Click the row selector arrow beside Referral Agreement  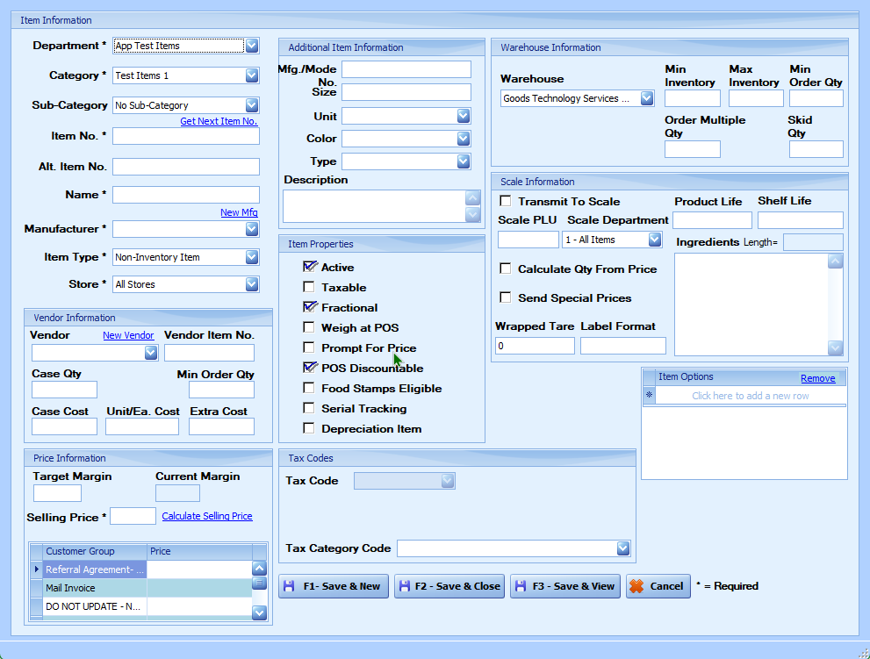(36, 569)
